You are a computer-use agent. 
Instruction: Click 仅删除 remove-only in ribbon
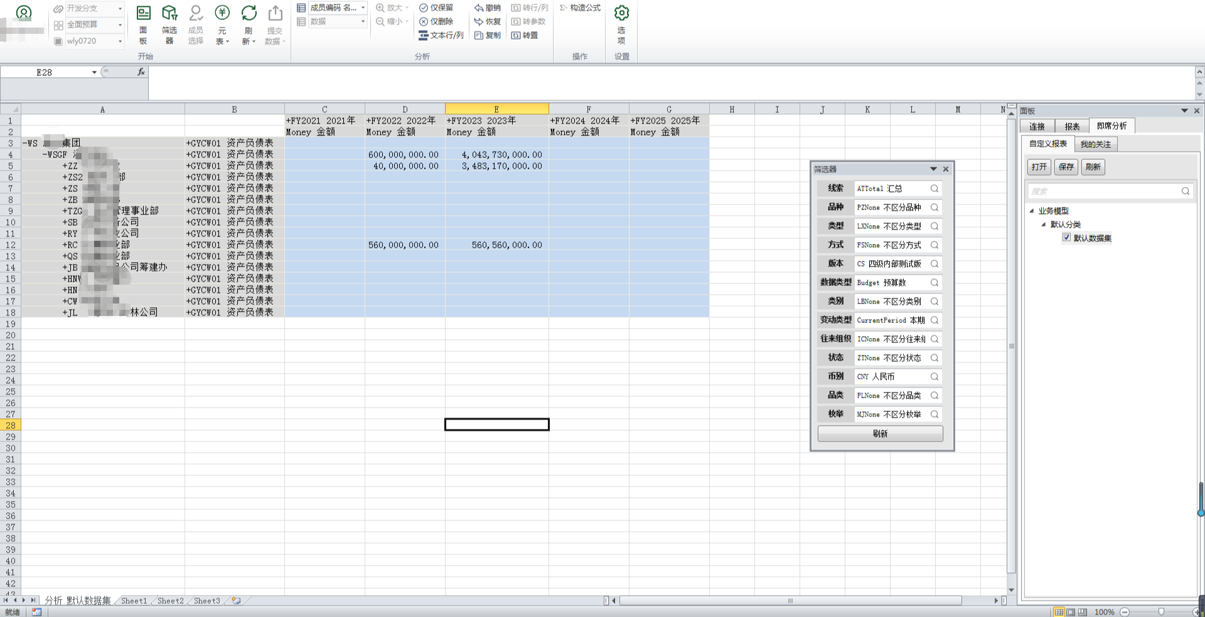click(436, 21)
